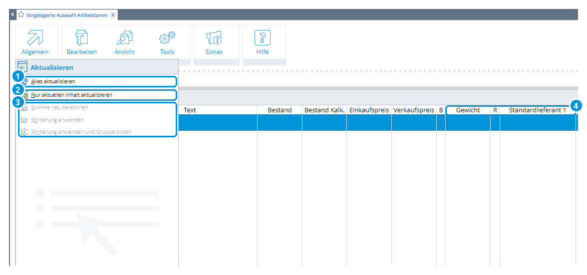587x275 pixels.
Task: Choose Alles aktualisieren
Action: pyautogui.click(x=98, y=81)
